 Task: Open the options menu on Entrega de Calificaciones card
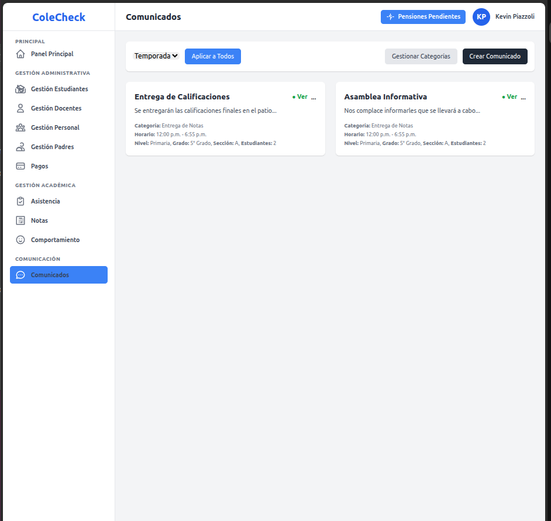point(314,98)
